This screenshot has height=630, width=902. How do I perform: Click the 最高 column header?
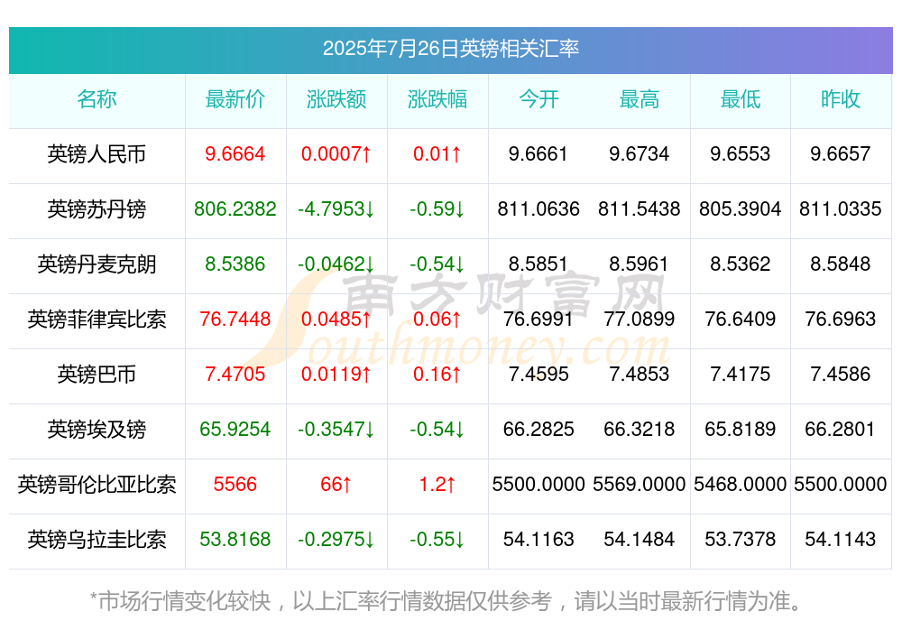pyautogui.click(x=640, y=99)
